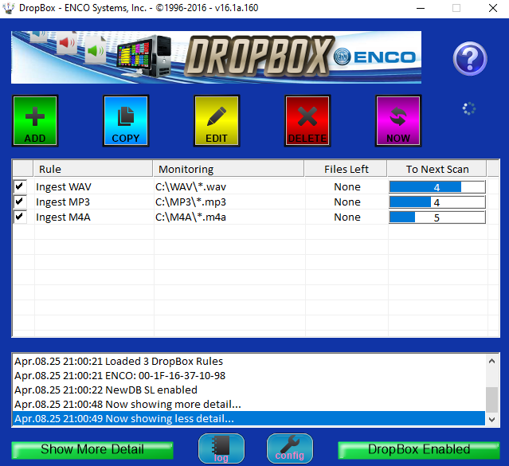Click Files Left None for Ingest MP3

(x=347, y=202)
